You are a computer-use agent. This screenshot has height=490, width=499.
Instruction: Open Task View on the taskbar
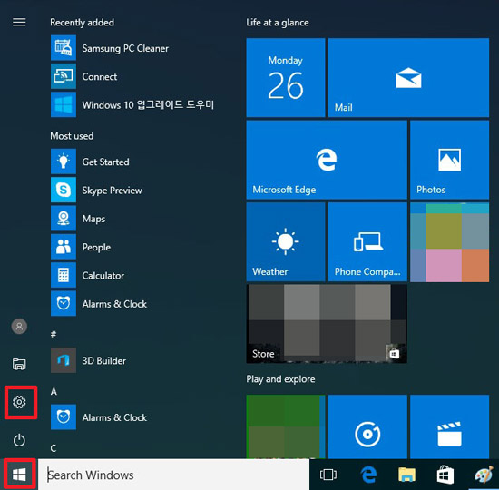(x=328, y=475)
